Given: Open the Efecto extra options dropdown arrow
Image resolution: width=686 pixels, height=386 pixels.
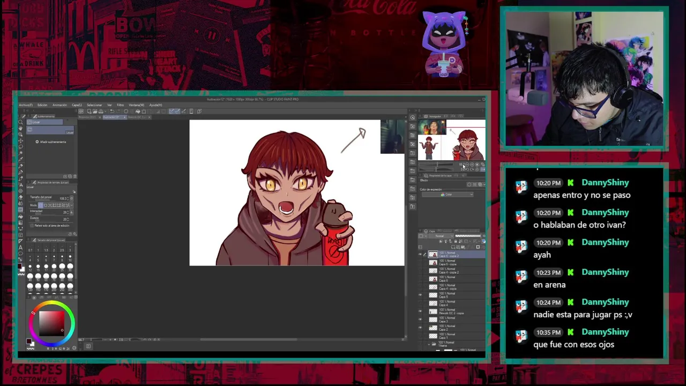Looking at the screenshot, I should point(484,184).
